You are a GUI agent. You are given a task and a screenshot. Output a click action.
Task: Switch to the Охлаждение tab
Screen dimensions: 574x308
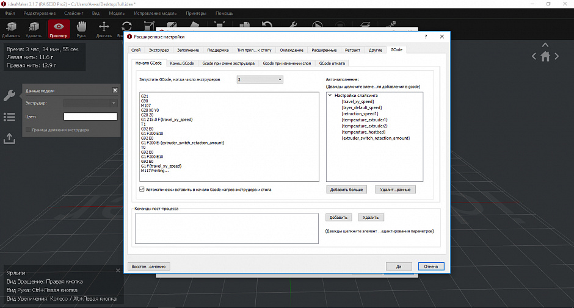click(x=291, y=50)
